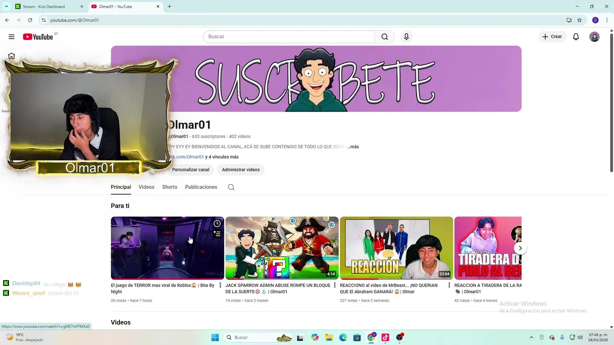The width and height of the screenshot is (614, 345).
Task: Open TikTok from the taskbar
Action: coord(385,337)
